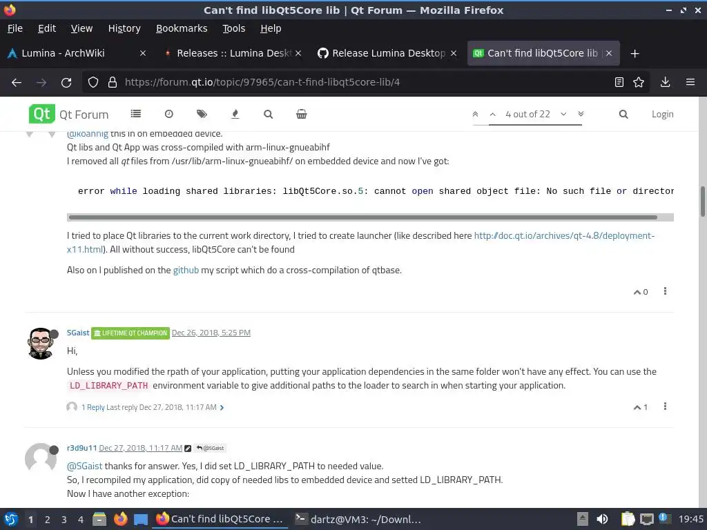Screen dimensions: 707x530
Task: Click the page vertical scrollbar thumb
Action: [x=702, y=201]
